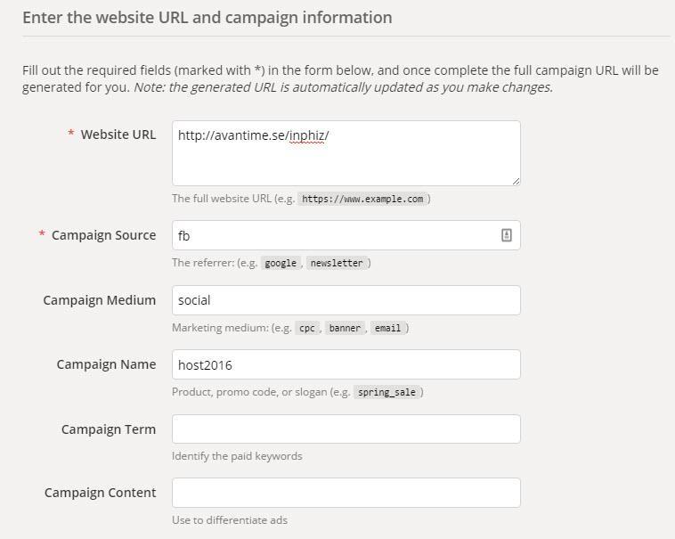
Task: Click inside the Website URL text area
Action: tap(346, 153)
